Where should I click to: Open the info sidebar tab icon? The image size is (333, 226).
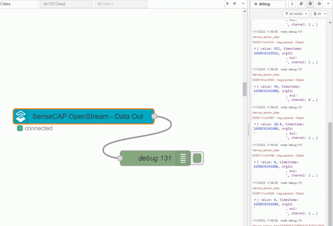(x=292, y=4)
